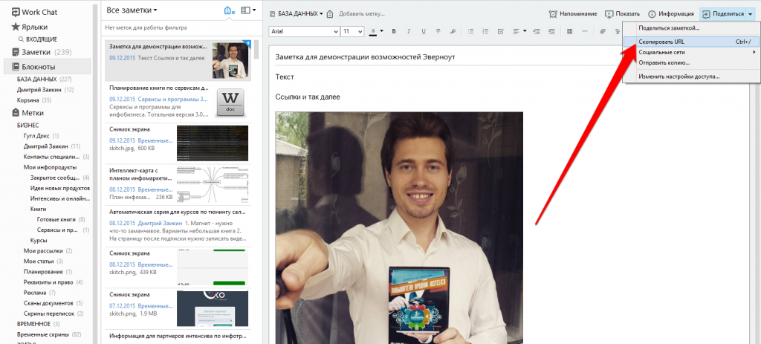This screenshot has height=344, width=761.
Task: Toggle strikethrough formatting
Action: coord(438,31)
